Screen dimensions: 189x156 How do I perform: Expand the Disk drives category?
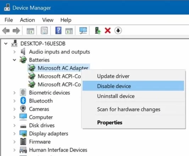(x=14, y=126)
